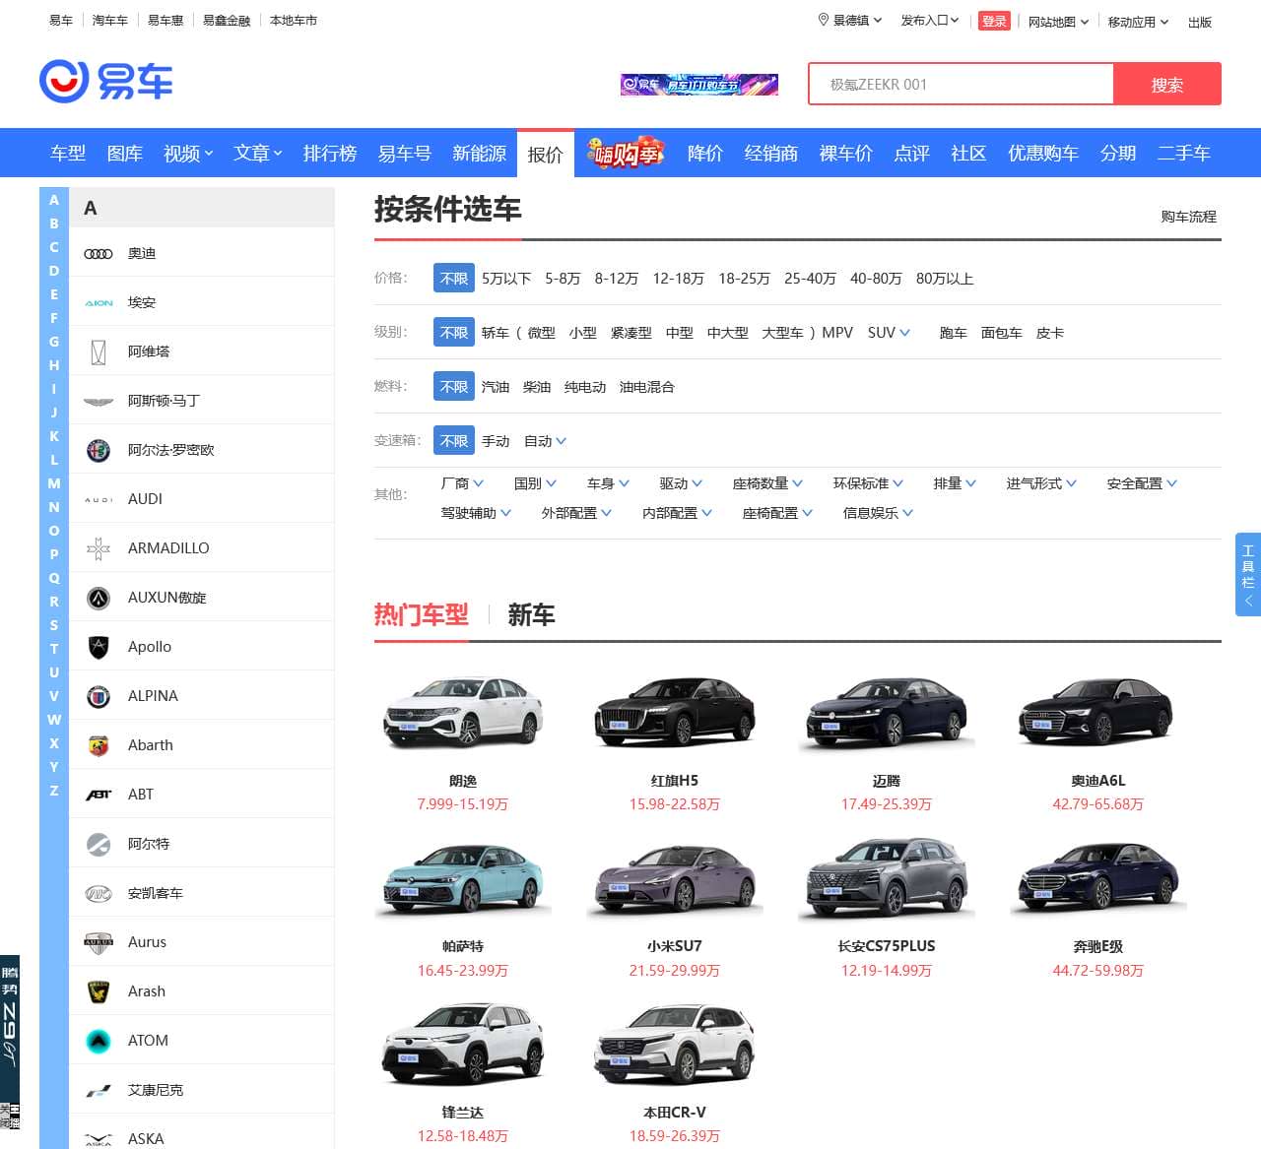Click the 长安CS75PLUS model name

click(x=887, y=946)
